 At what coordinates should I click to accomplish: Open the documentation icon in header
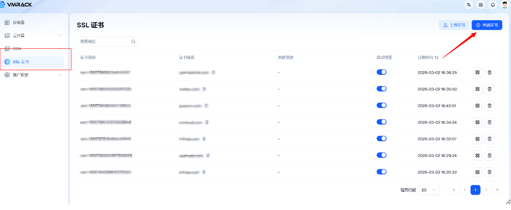click(480, 5)
